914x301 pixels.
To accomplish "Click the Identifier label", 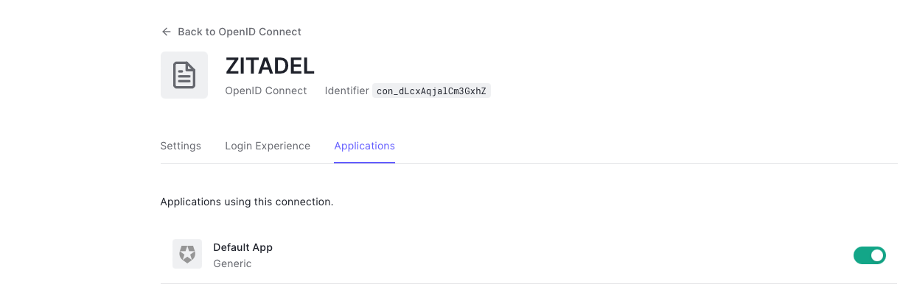I will [346, 91].
